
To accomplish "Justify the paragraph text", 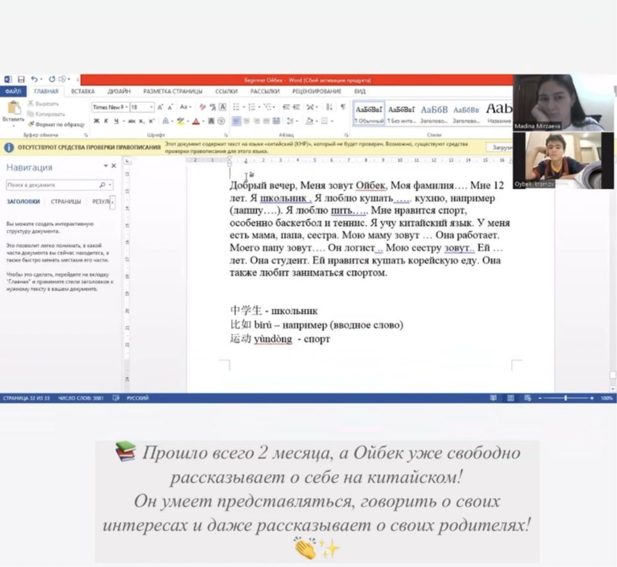I will click(x=267, y=121).
